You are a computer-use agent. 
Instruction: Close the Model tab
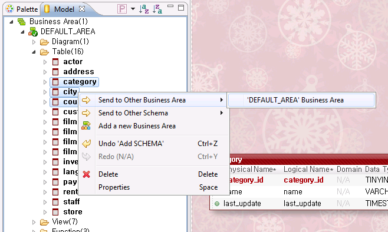point(82,9)
